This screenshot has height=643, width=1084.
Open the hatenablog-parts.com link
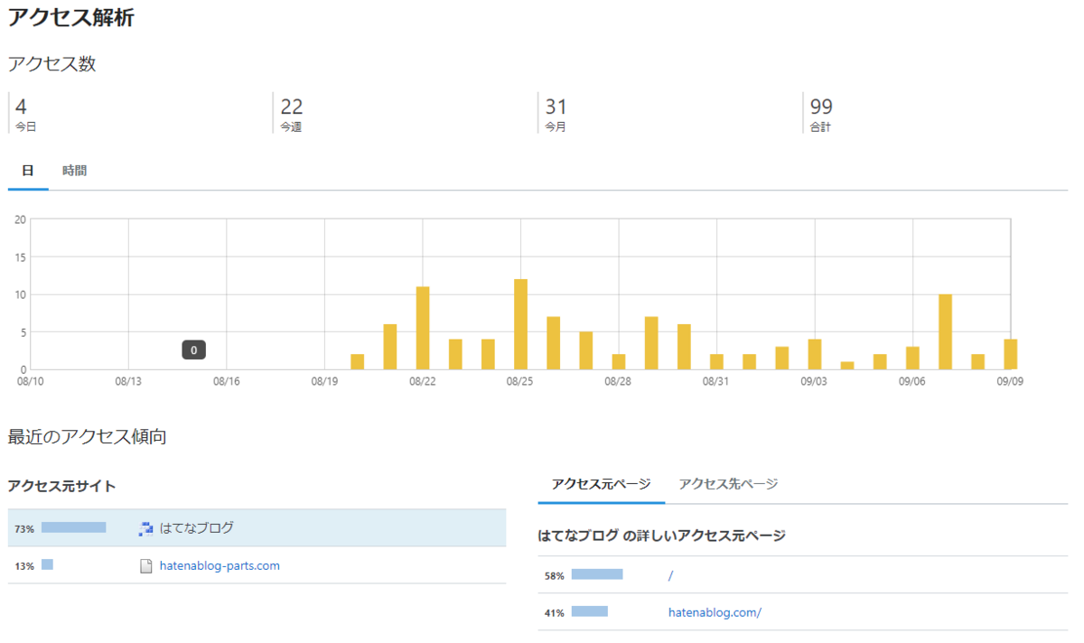[x=220, y=566]
